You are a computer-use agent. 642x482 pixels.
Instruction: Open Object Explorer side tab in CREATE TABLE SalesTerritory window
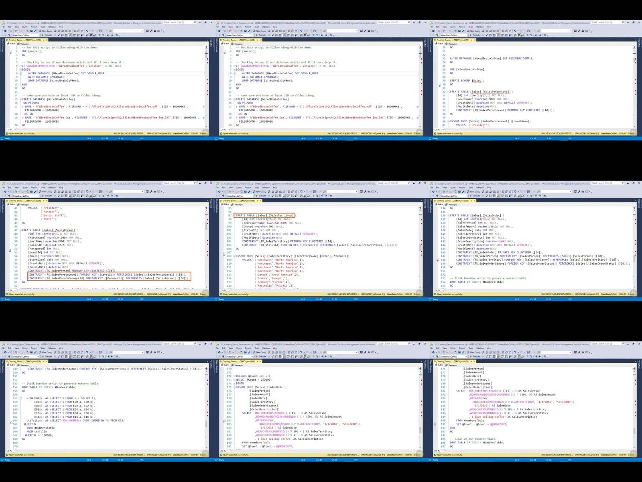pyautogui.click(x=217, y=206)
